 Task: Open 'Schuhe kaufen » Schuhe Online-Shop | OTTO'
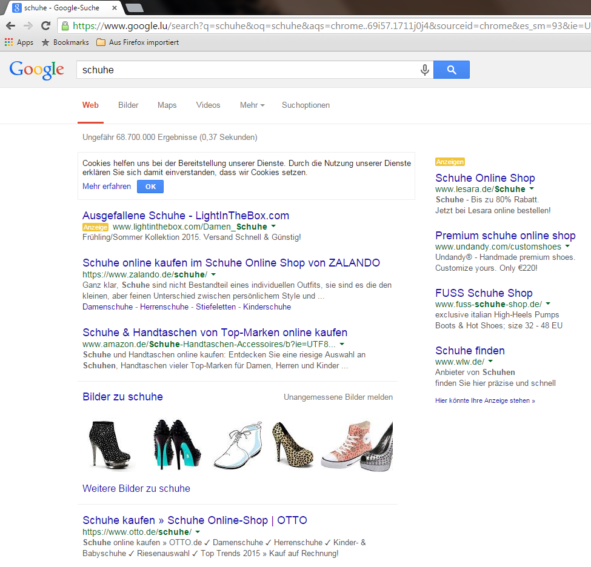pyautogui.click(x=195, y=520)
